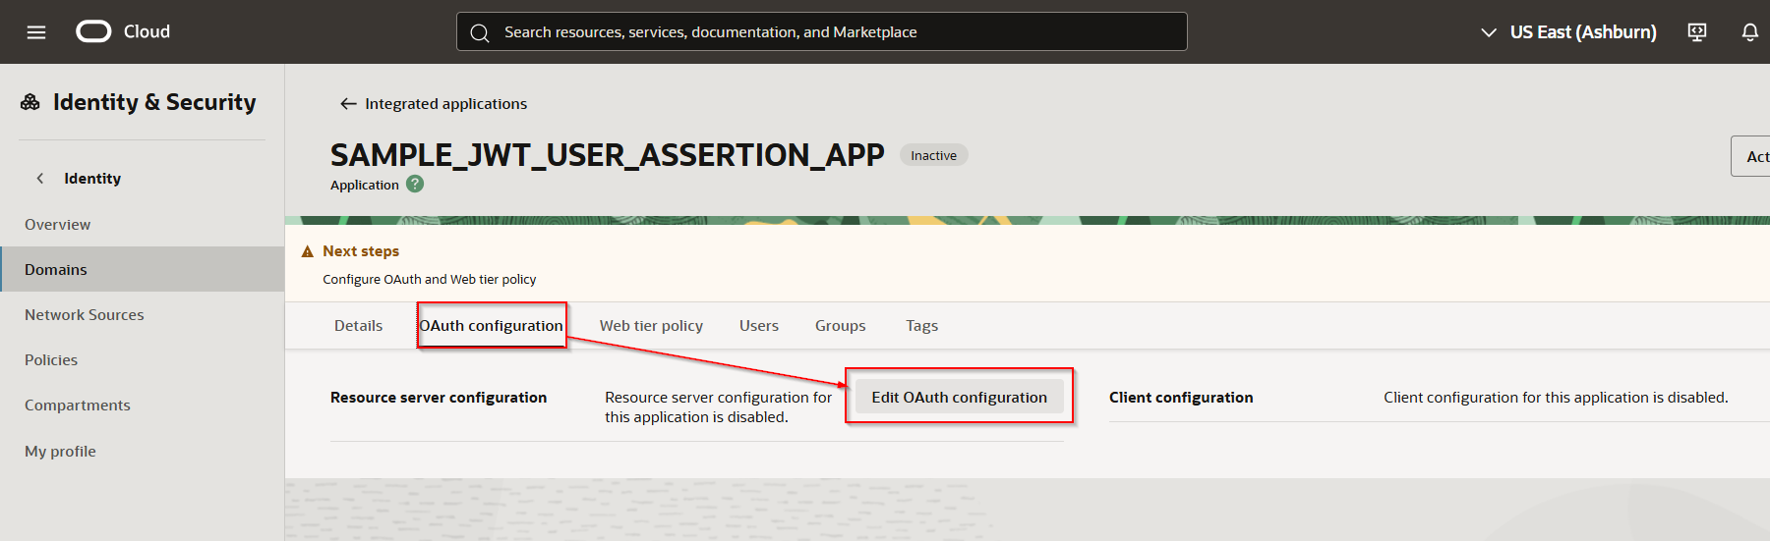Open the Actions dropdown button

tap(1752, 156)
